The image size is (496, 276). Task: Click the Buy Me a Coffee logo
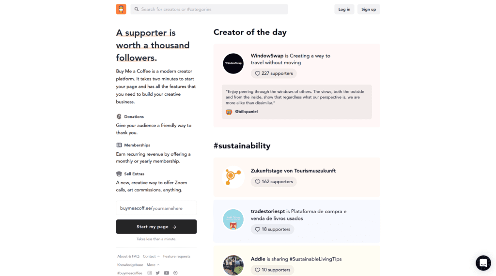click(x=121, y=9)
